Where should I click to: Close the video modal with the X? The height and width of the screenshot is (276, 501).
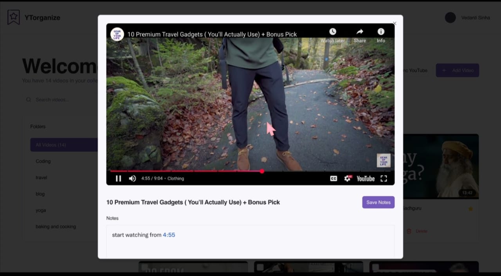point(395,23)
